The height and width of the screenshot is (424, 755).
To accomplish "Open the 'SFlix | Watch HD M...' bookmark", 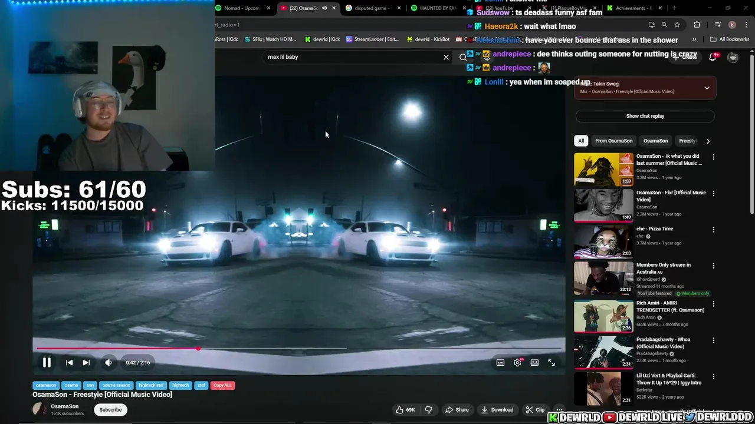I will click(270, 39).
